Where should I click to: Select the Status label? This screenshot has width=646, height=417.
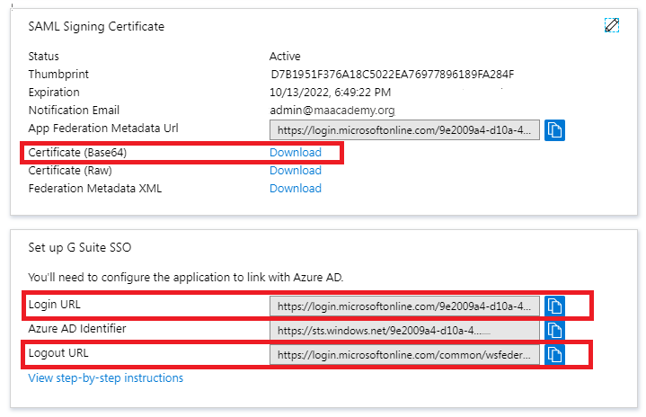point(43,56)
